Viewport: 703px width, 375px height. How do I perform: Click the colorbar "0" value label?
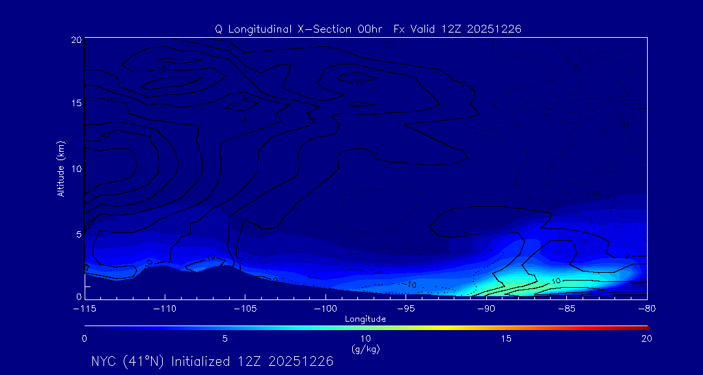[84, 339]
